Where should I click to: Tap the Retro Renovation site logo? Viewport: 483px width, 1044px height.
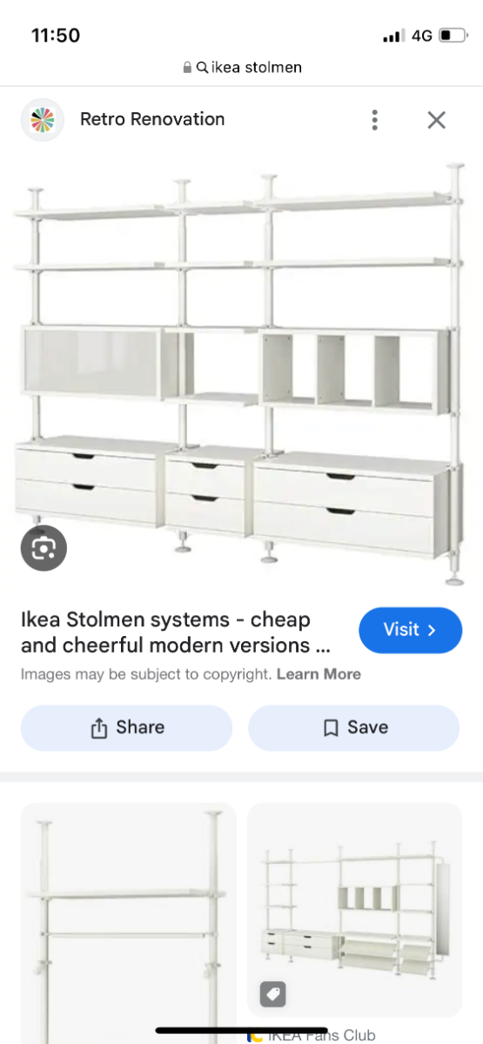click(43, 119)
